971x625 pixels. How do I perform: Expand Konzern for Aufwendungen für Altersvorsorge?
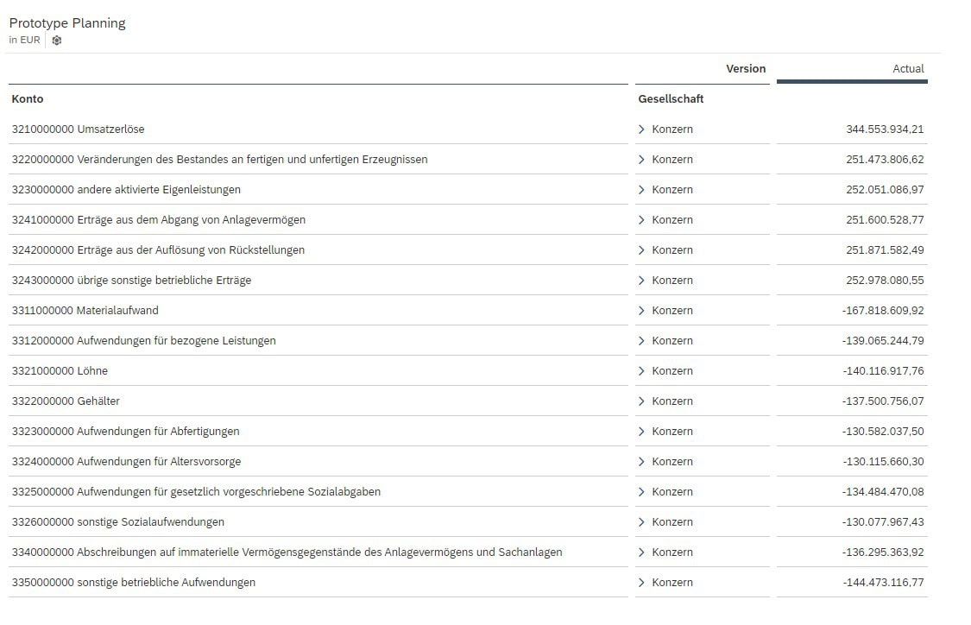click(x=641, y=462)
